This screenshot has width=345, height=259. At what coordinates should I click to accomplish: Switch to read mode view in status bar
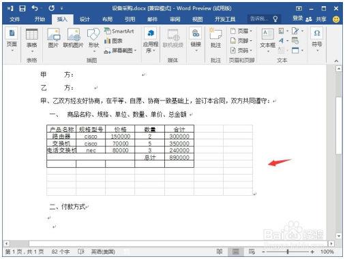point(220,252)
